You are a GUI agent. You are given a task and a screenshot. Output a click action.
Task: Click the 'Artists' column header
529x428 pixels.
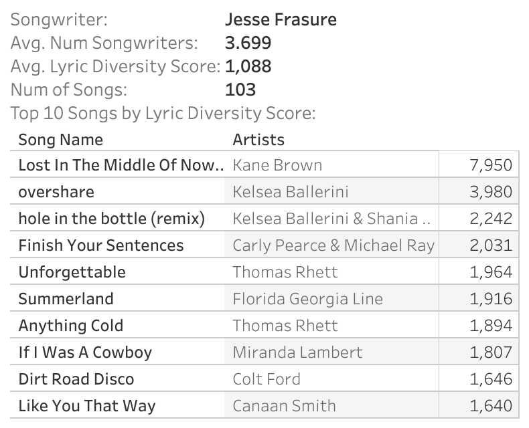pyautogui.click(x=258, y=139)
